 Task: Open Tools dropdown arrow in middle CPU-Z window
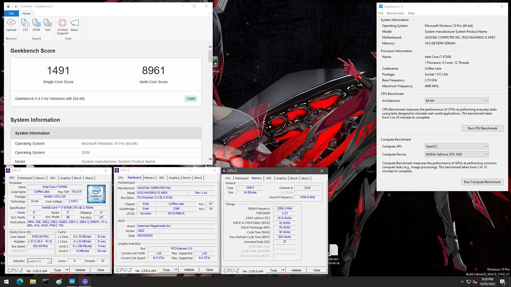176,270
